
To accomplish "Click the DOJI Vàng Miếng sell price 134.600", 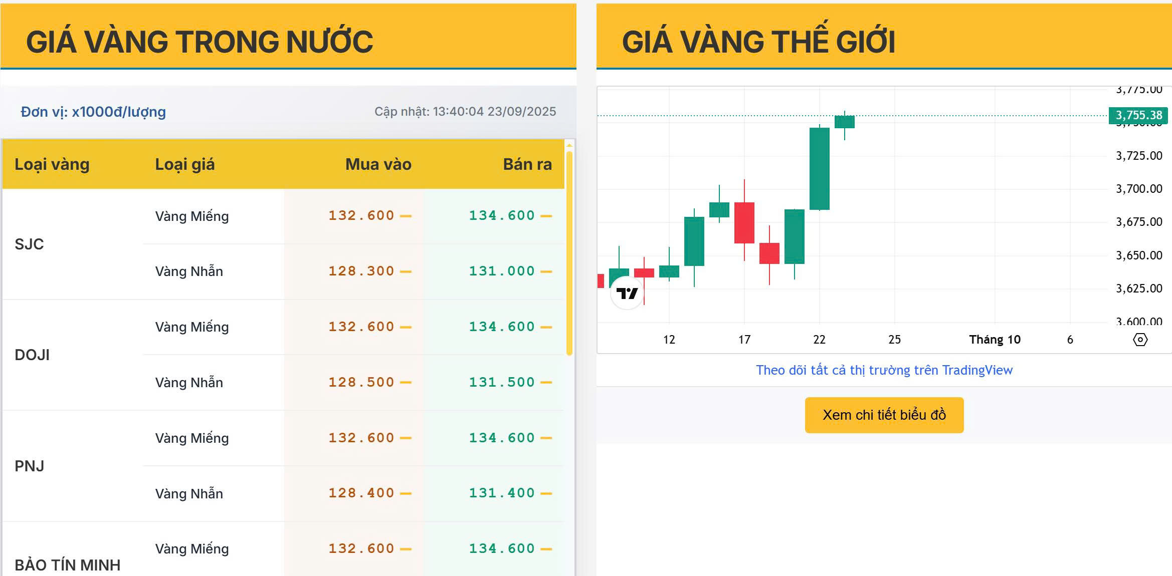I will coord(501,327).
